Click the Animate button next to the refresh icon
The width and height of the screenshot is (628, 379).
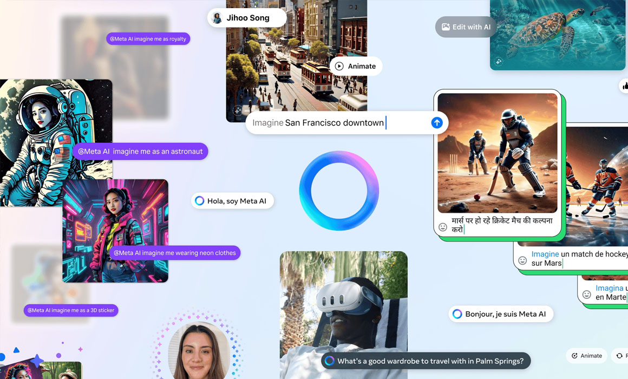587,356
